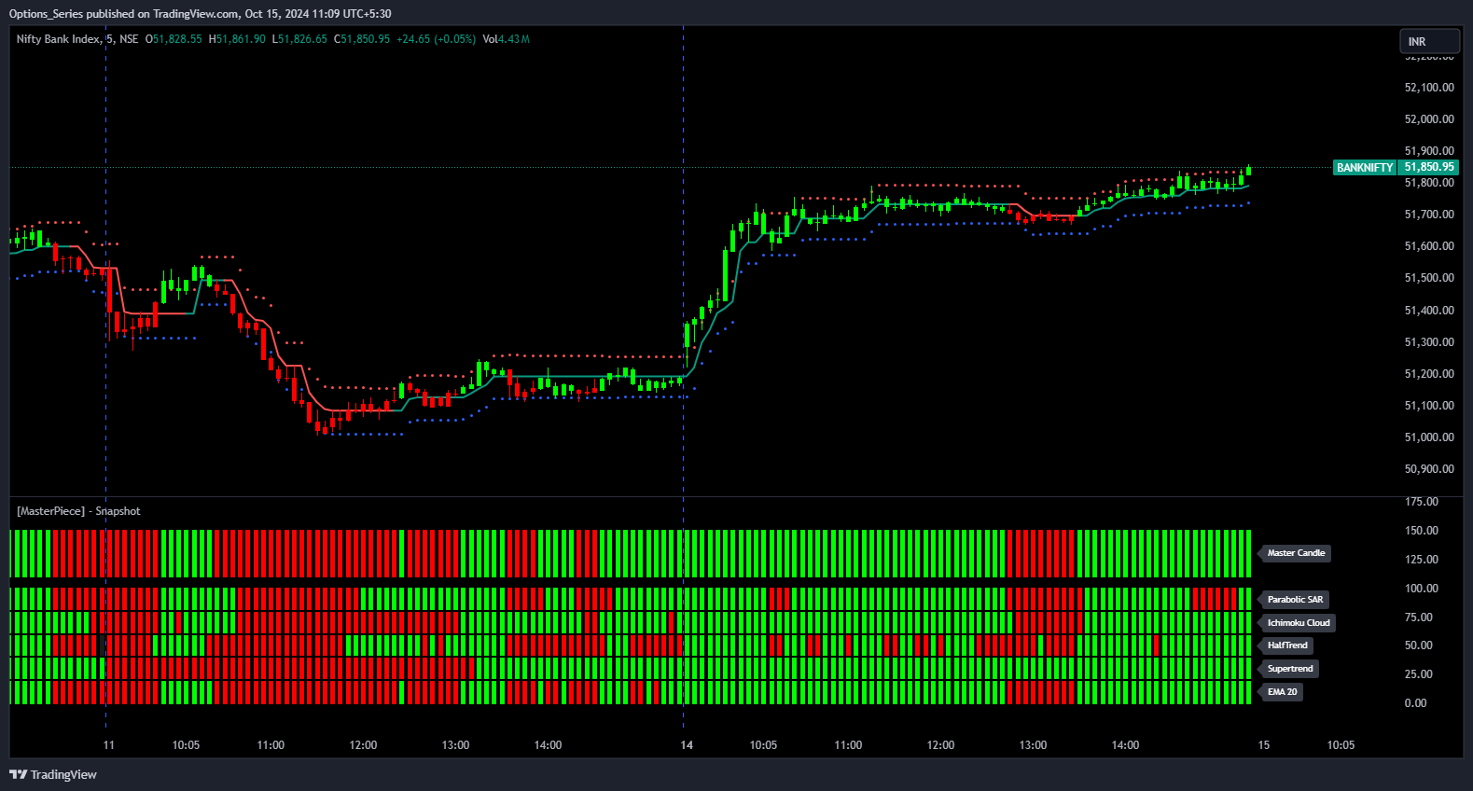Click the date 15 label on time axis
Image resolution: width=1473 pixels, height=791 pixels.
[x=1264, y=745]
